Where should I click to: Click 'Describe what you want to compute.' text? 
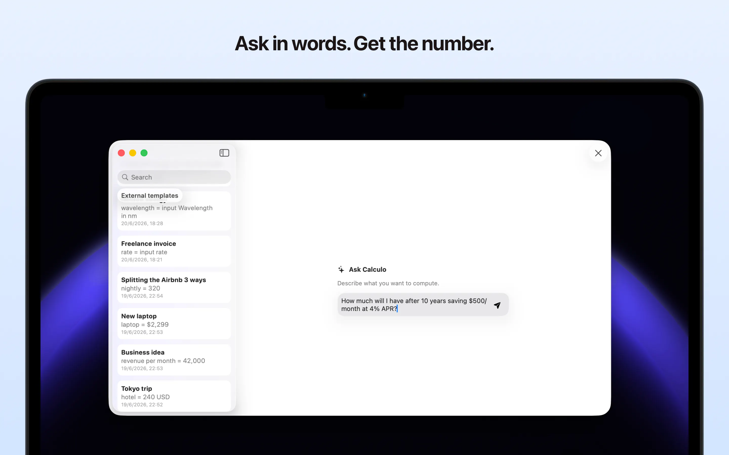tap(388, 283)
